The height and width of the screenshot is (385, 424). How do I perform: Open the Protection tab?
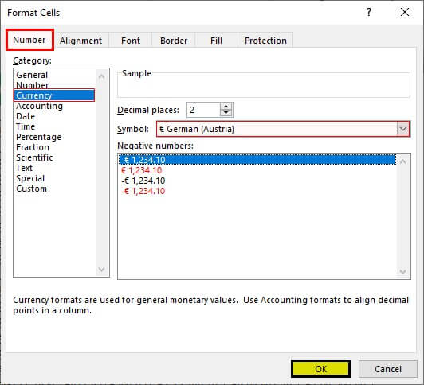[x=265, y=41]
